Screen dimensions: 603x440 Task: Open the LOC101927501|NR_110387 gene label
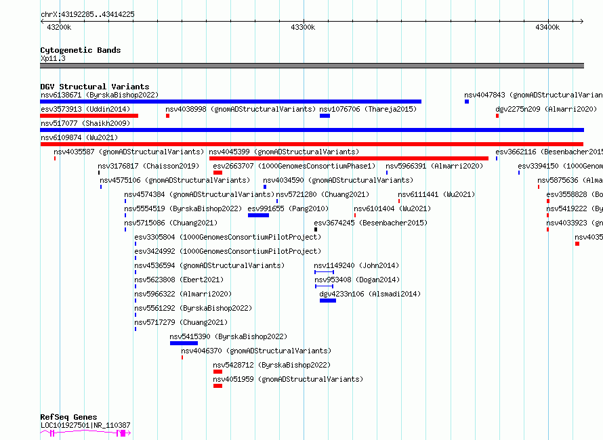(x=85, y=425)
